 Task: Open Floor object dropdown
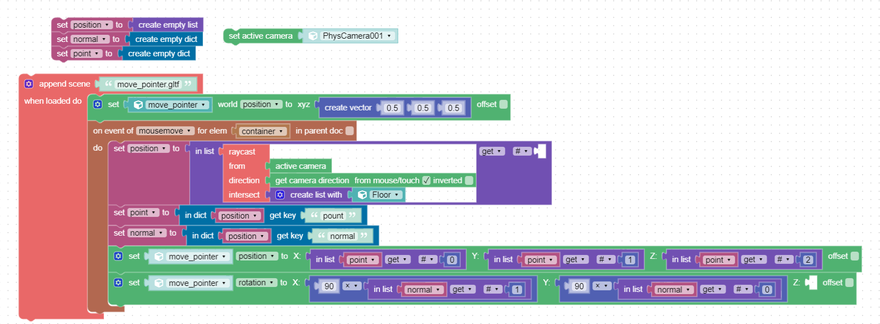tap(385, 195)
